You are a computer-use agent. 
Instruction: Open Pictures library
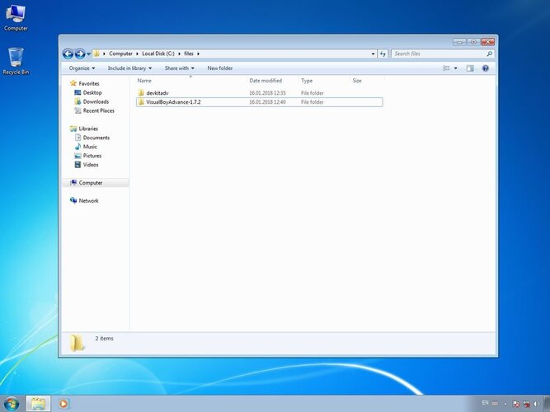(x=92, y=156)
